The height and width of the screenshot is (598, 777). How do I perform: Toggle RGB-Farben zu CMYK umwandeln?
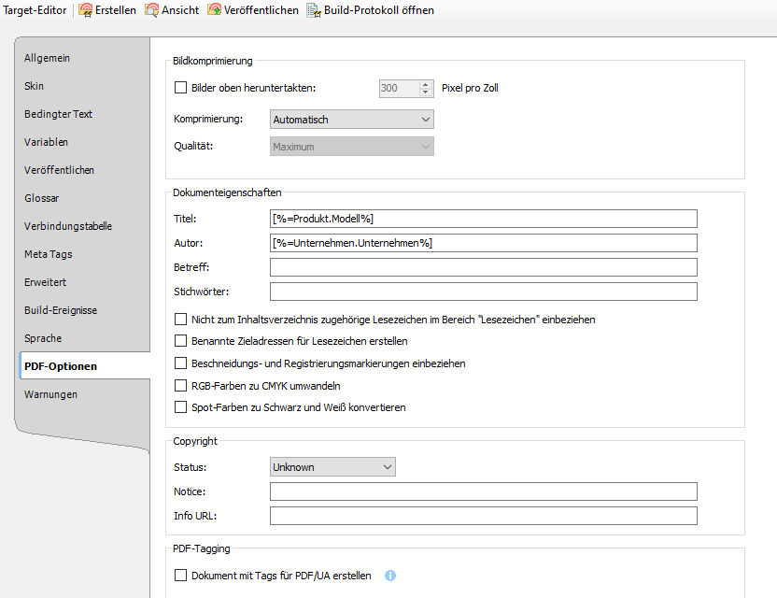coord(181,386)
